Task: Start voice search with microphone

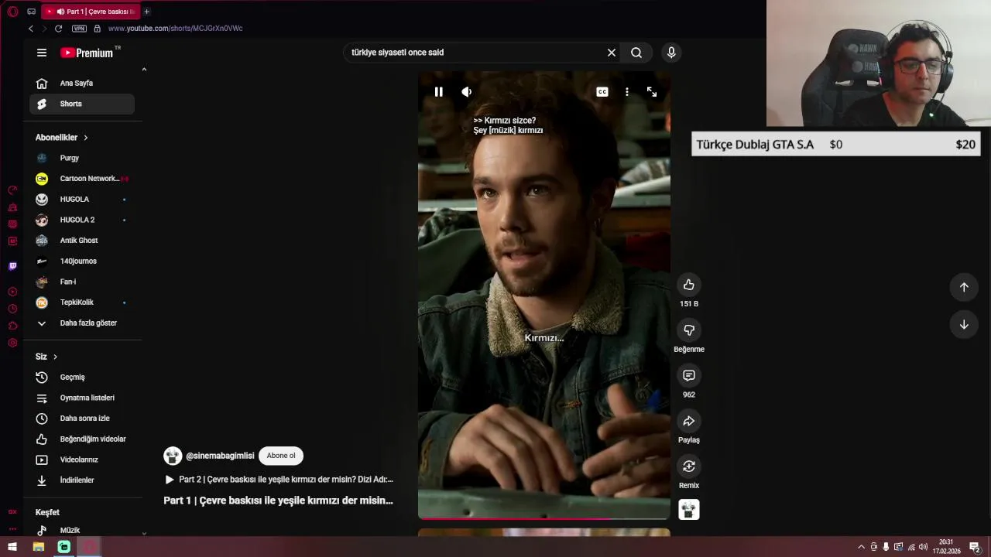Action: click(x=671, y=53)
